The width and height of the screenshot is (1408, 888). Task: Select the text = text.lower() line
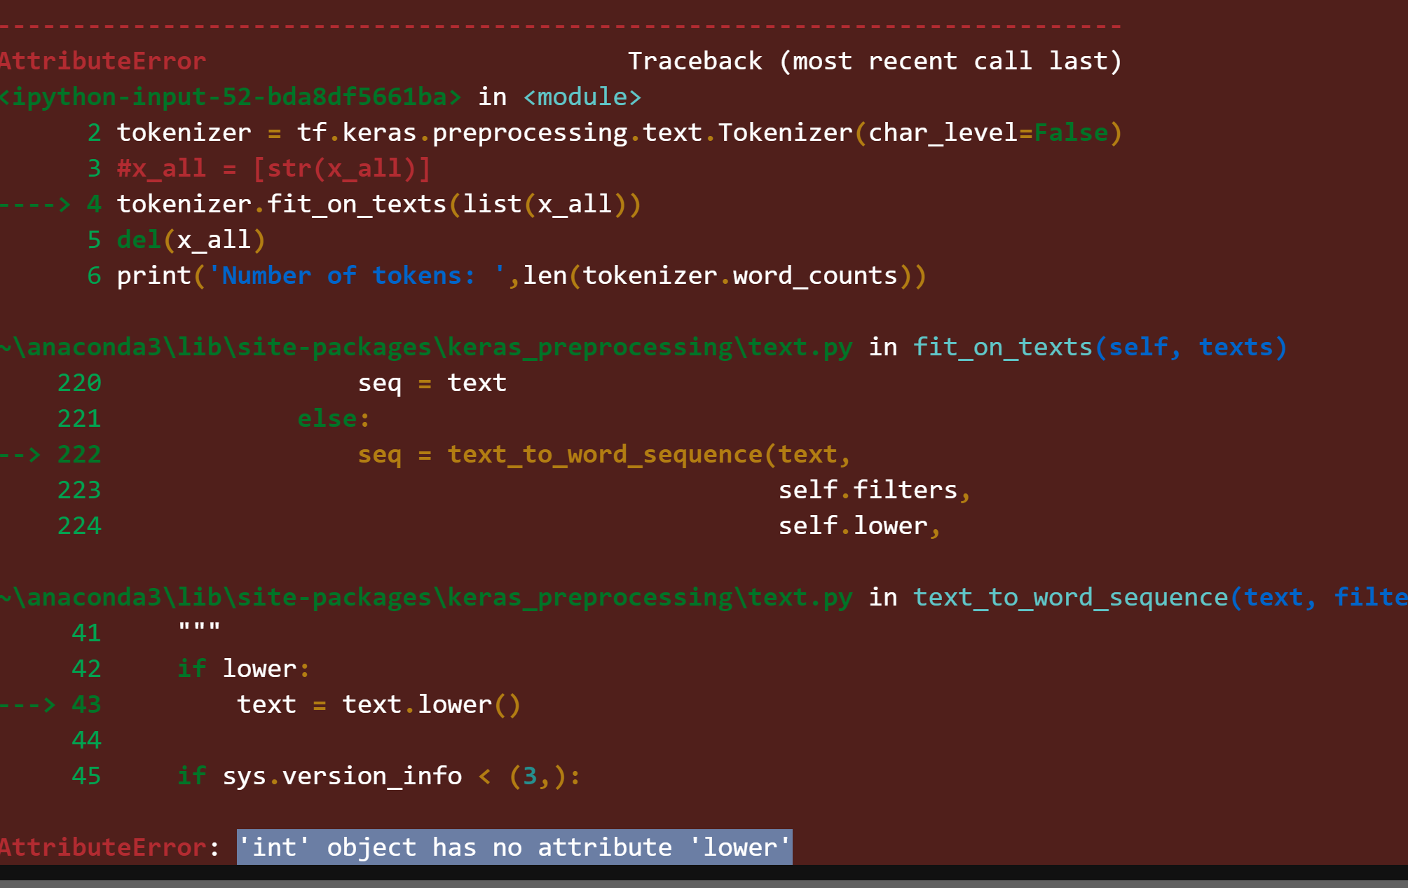point(378,704)
